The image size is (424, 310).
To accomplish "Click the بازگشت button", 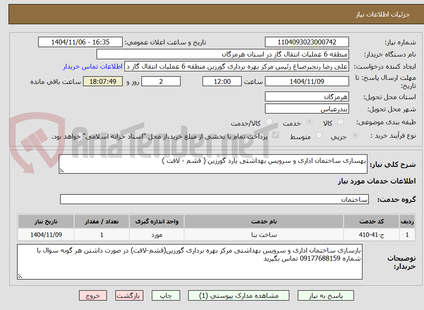I will (x=129, y=295).
